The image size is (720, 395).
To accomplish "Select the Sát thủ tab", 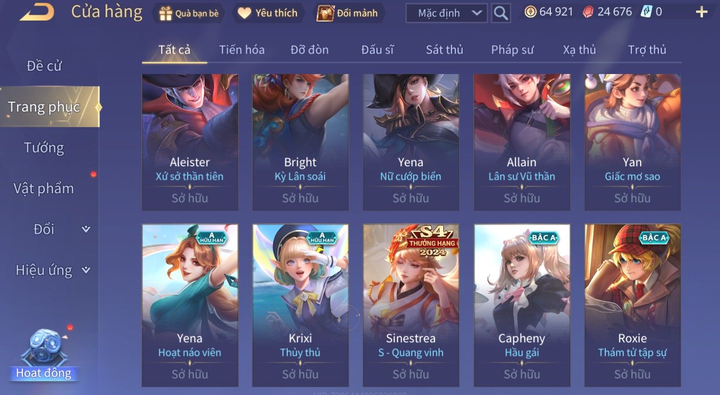I will coord(444,50).
